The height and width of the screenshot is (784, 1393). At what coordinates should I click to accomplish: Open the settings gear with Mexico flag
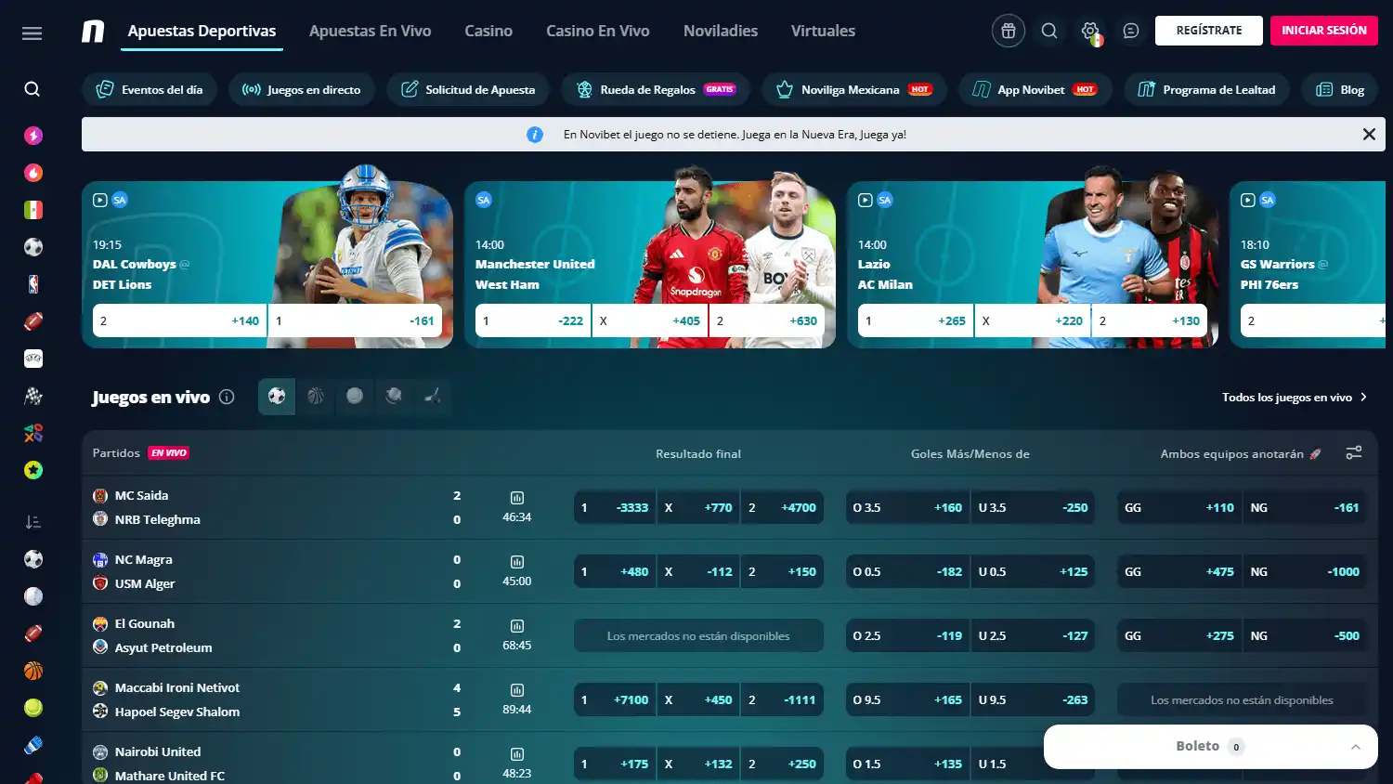click(1090, 32)
